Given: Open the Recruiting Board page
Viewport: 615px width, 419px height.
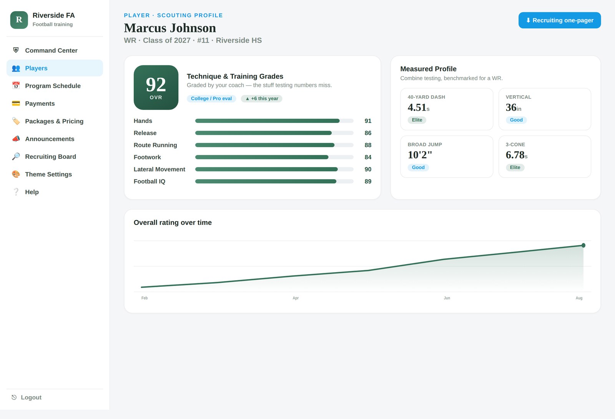Looking at the screenshot, I should pyautogui.click(x=55, y=156).
